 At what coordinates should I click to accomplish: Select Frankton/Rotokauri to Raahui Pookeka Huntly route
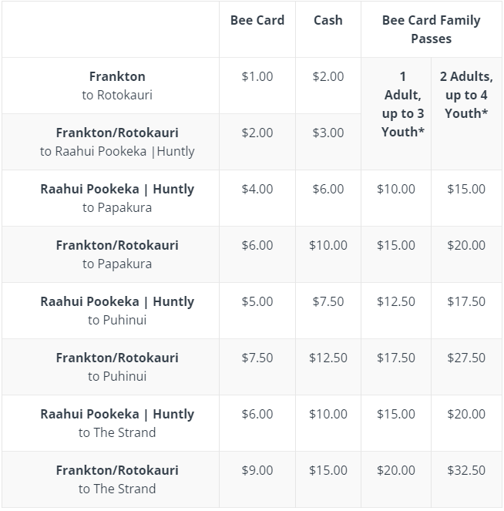click(x=117, y=142)
